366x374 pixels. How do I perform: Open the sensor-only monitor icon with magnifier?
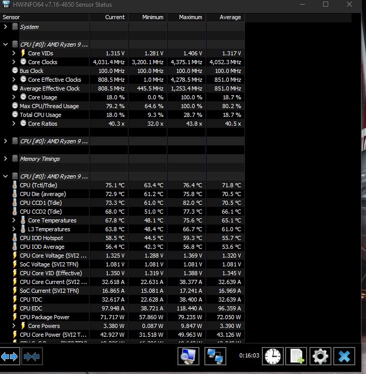[x=188, y=356]
